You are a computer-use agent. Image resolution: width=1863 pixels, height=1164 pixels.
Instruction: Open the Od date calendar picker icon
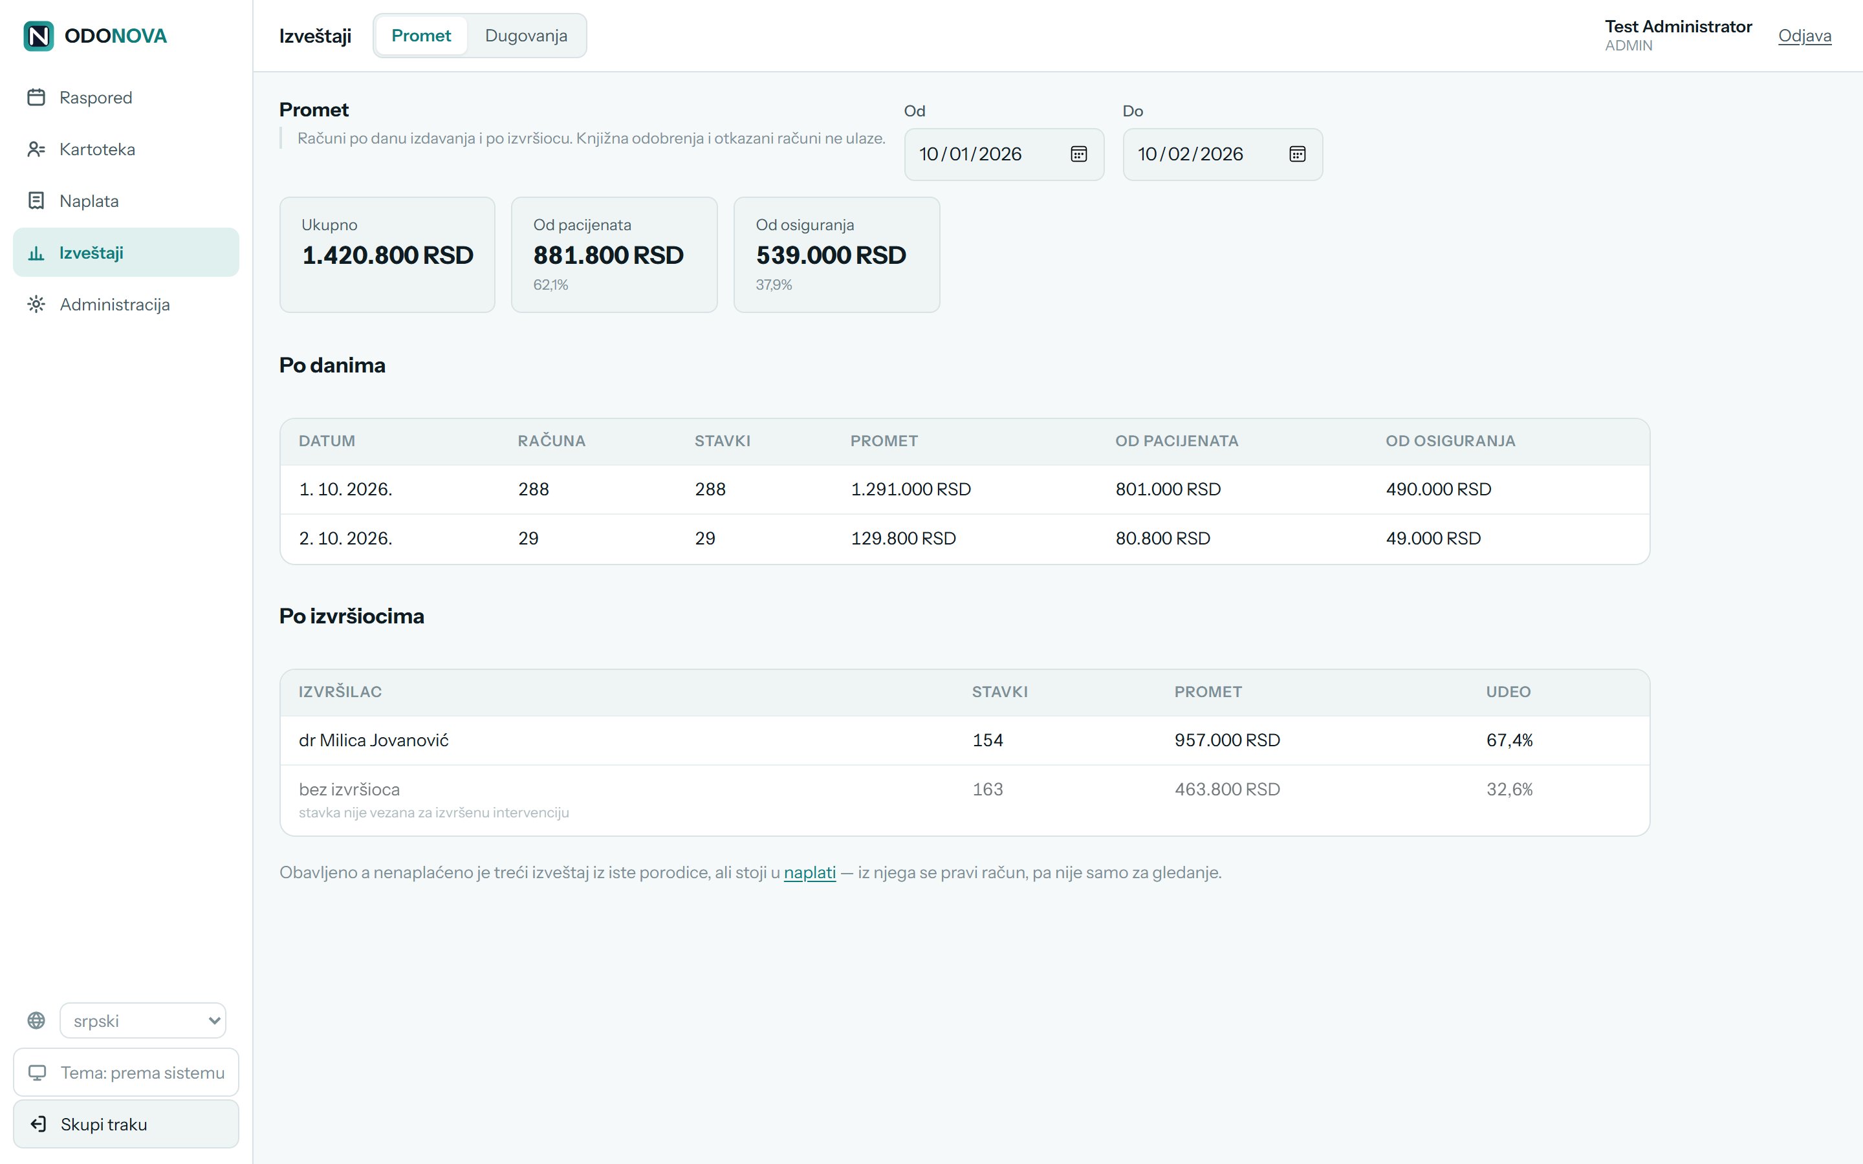[x=1078, y=154]
